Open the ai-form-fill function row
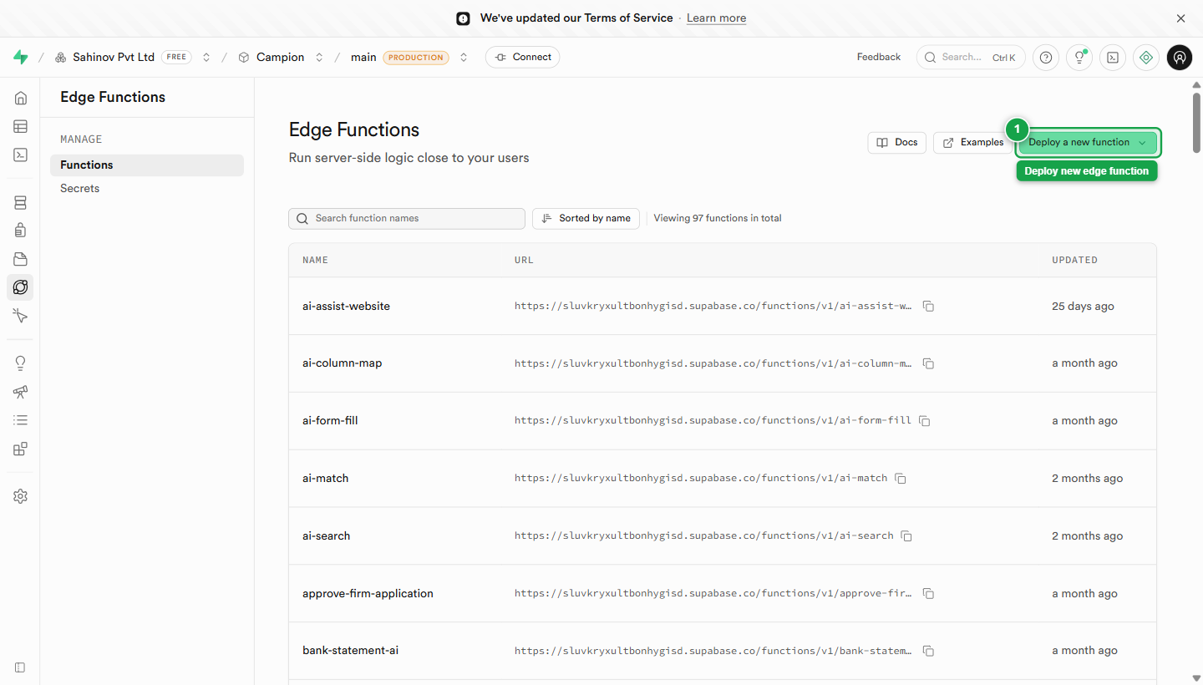Screen dimensions: 1203x685 pos(723,421)
